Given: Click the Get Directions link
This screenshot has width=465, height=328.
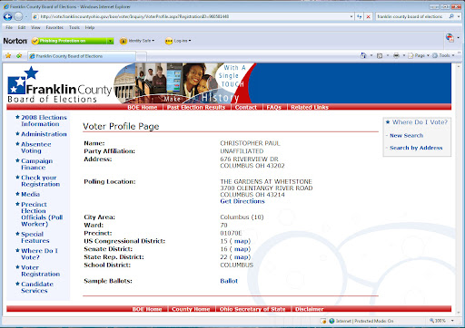Looking at the screenshot, I should coord(242,201).
